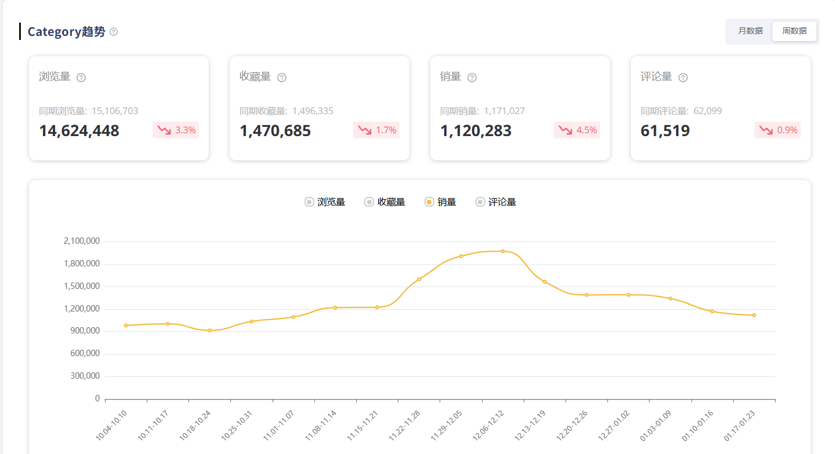Screen dimensions: 835x454
Task: Switch to the 月数据 tab
Action: 750,31
